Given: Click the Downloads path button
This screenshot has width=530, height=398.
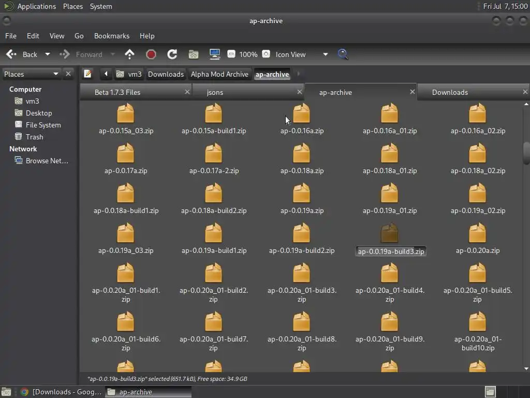Looking at the screenshot, I should pyautogui.click(x=166, y=74).
